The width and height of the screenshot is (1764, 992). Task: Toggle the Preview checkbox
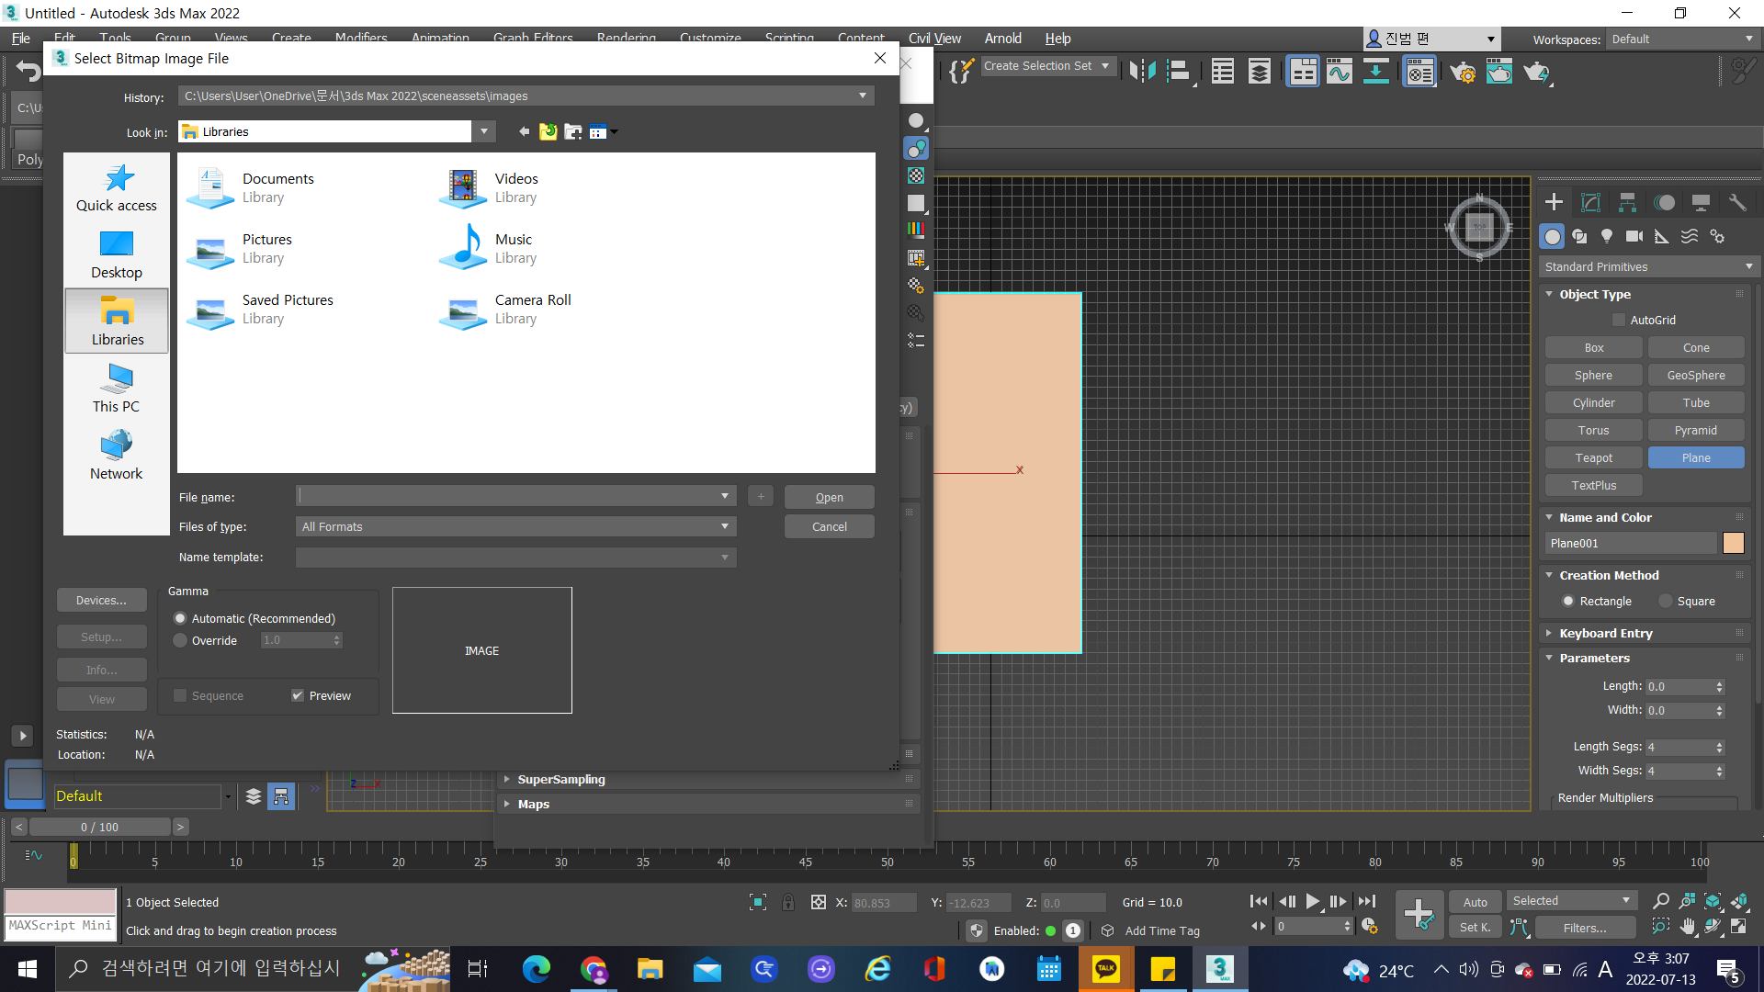[298, 695]
